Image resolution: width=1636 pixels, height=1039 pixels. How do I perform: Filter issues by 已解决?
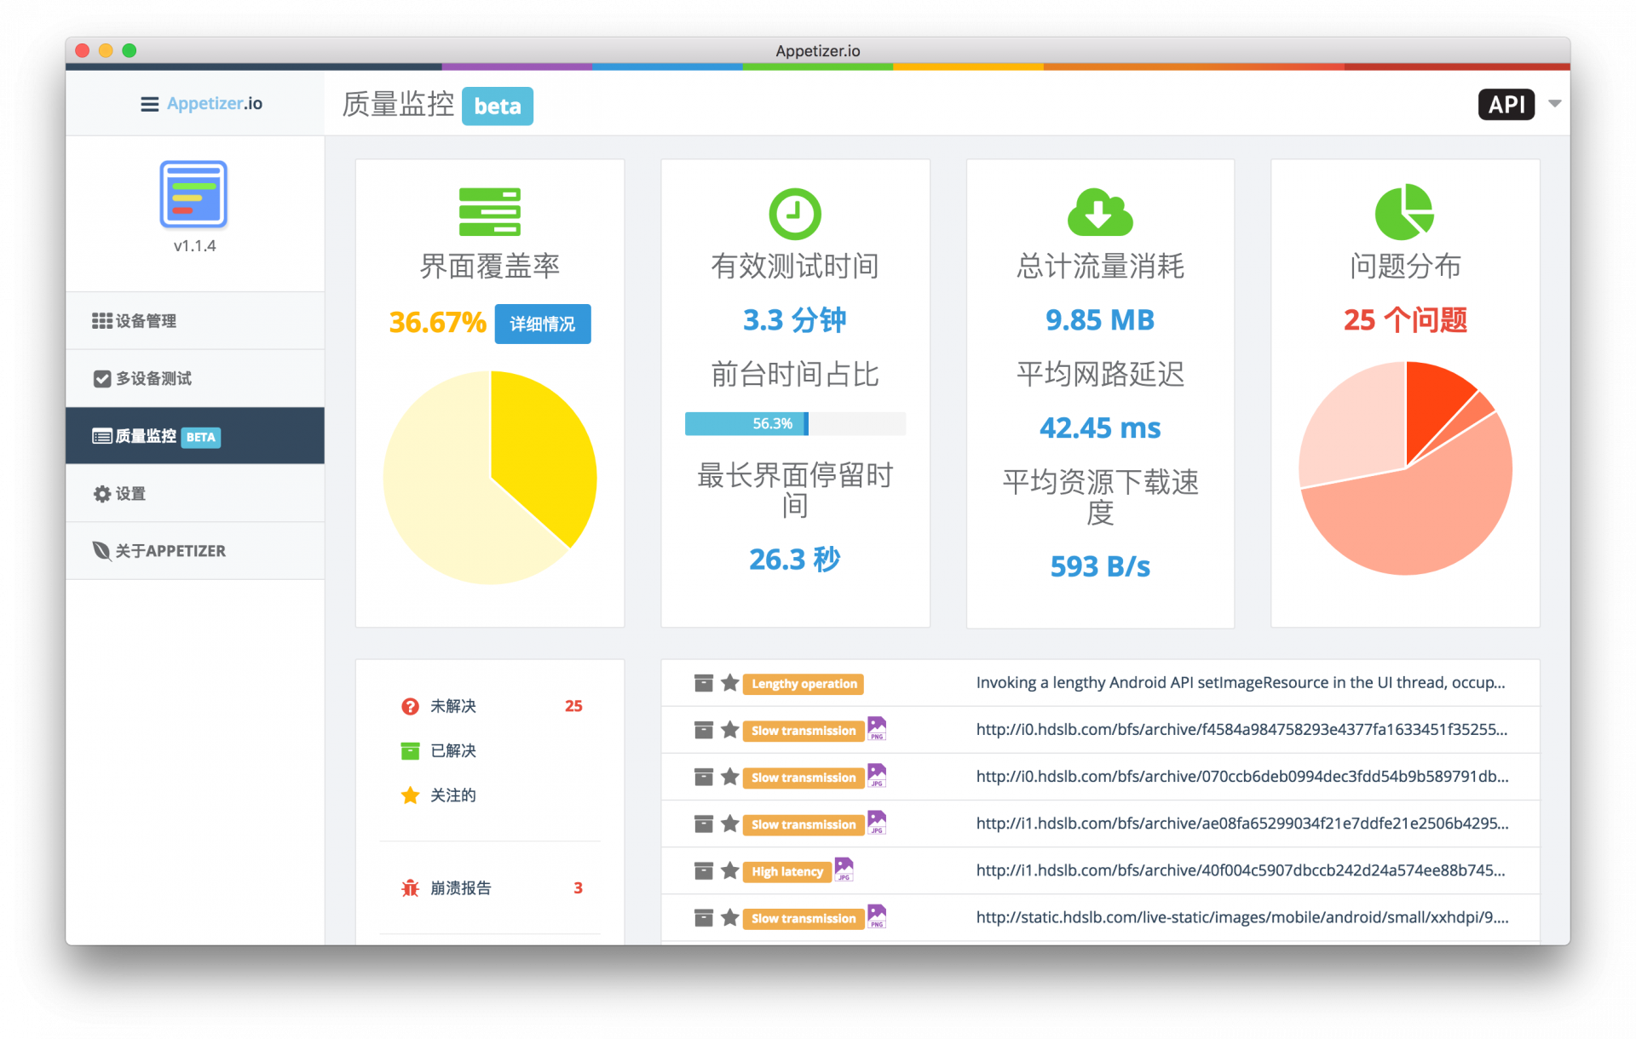[490, 750]
